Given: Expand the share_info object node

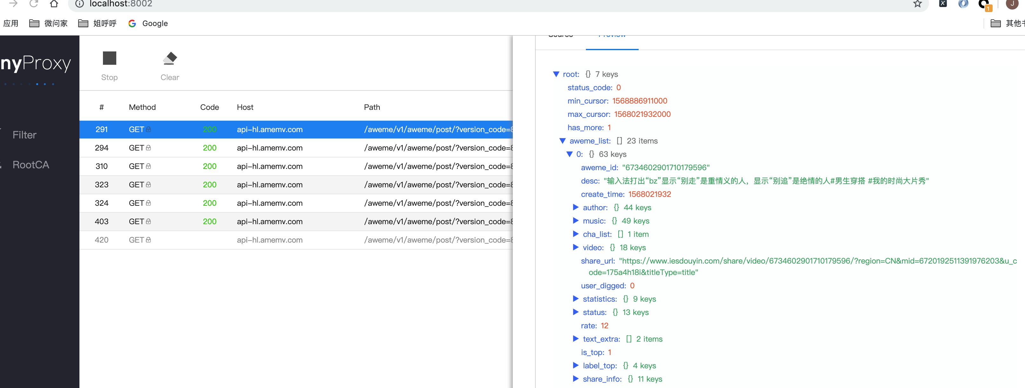Looking at the screenshot, I should click(x=575, y=379).
